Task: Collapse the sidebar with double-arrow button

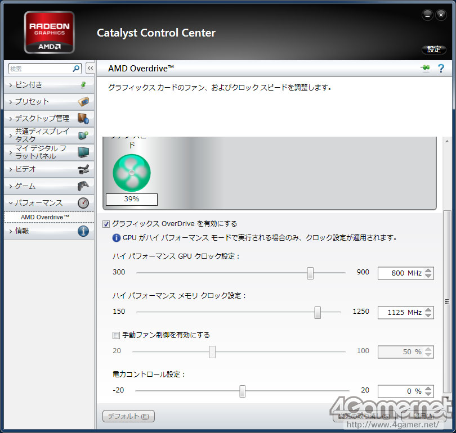Action: (90, 69)
